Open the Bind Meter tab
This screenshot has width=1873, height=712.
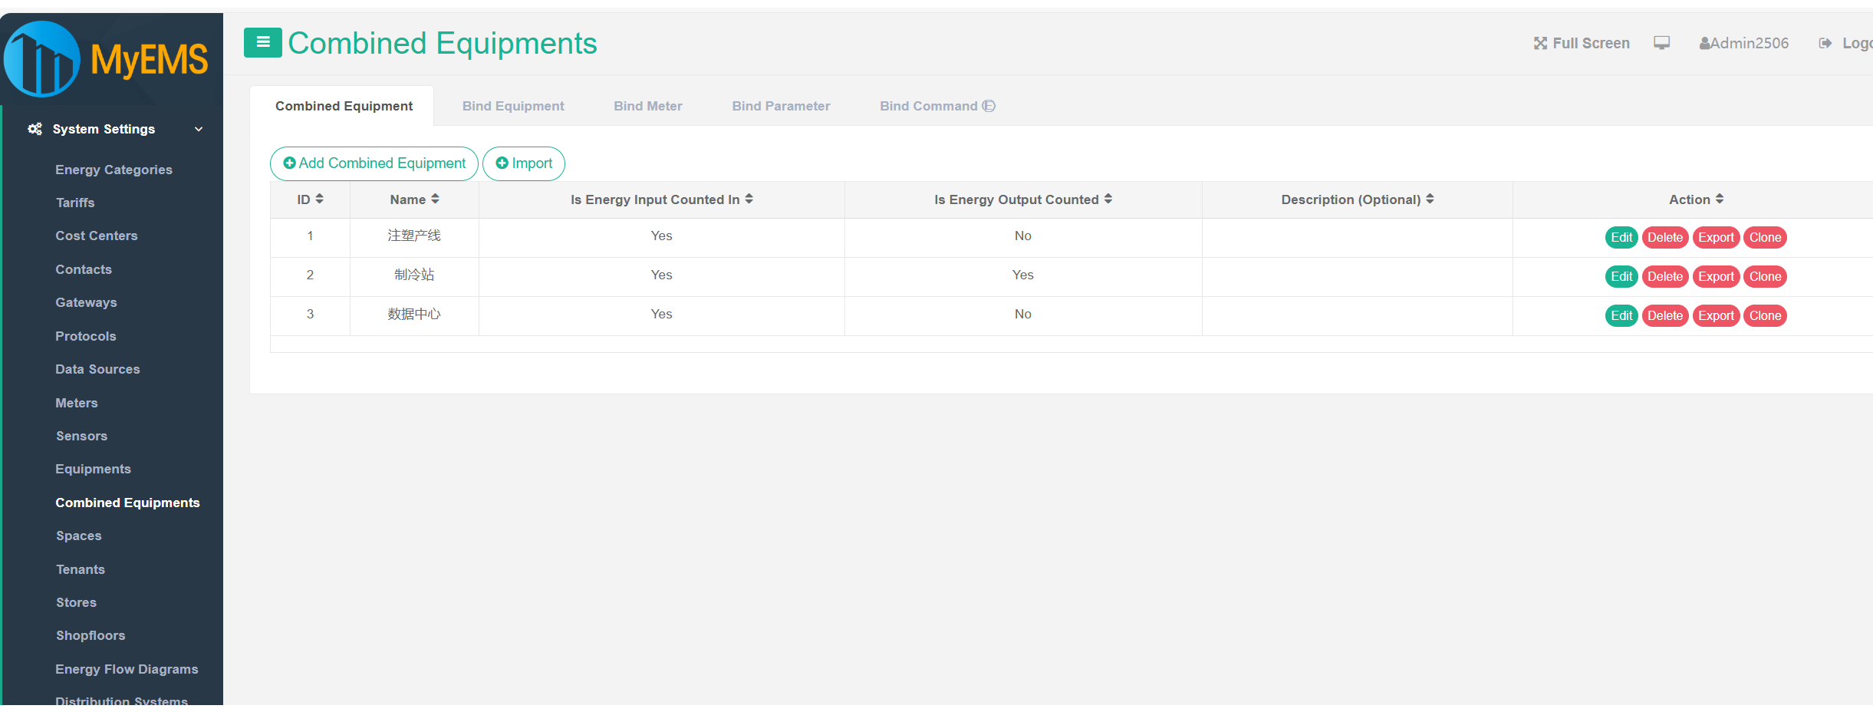pos(647,106)
